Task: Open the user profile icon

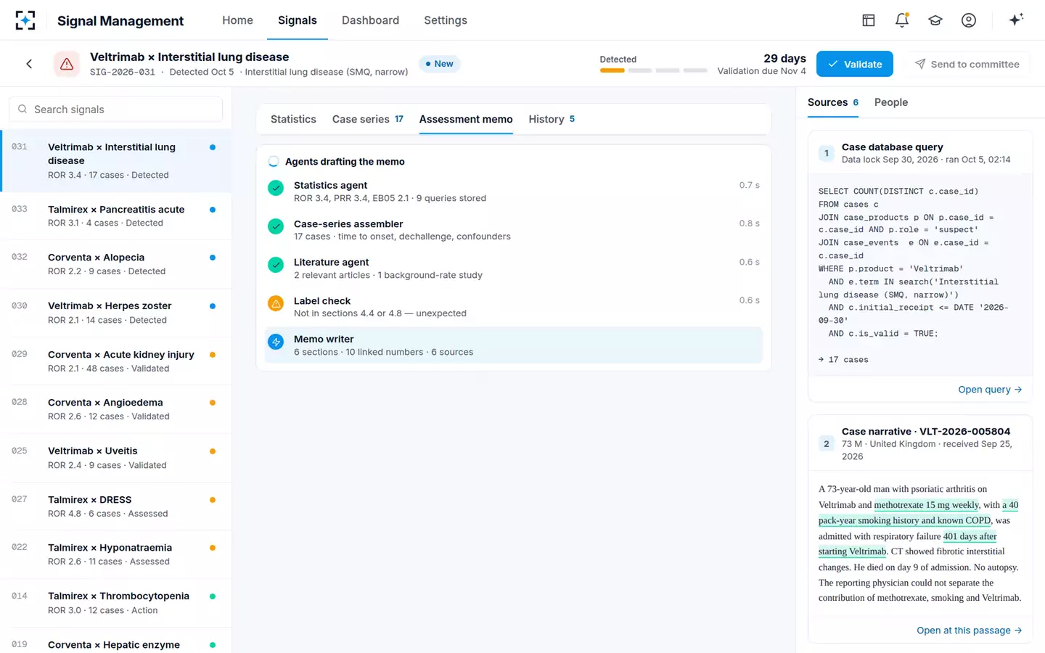Action: coord(969,20)
